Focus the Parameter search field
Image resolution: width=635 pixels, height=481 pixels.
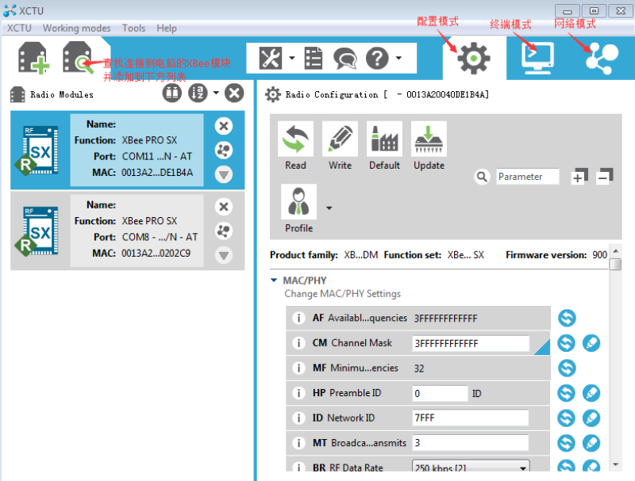(x=528, y=177)
